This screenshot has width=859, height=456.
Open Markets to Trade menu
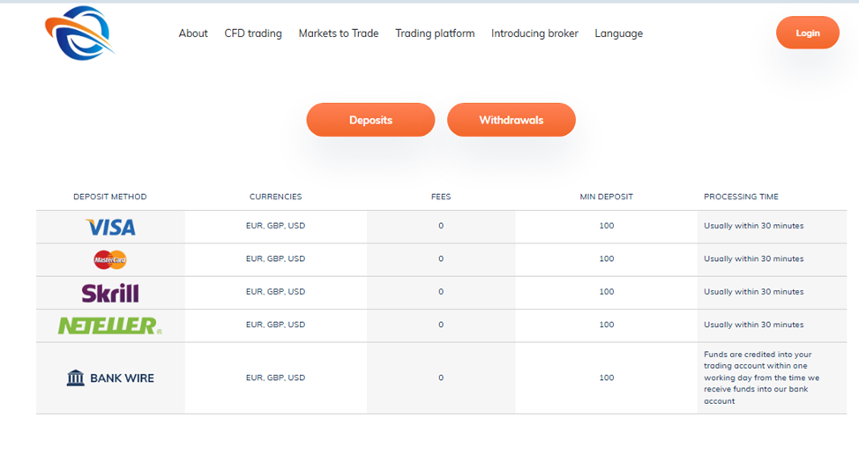point(339,34)
